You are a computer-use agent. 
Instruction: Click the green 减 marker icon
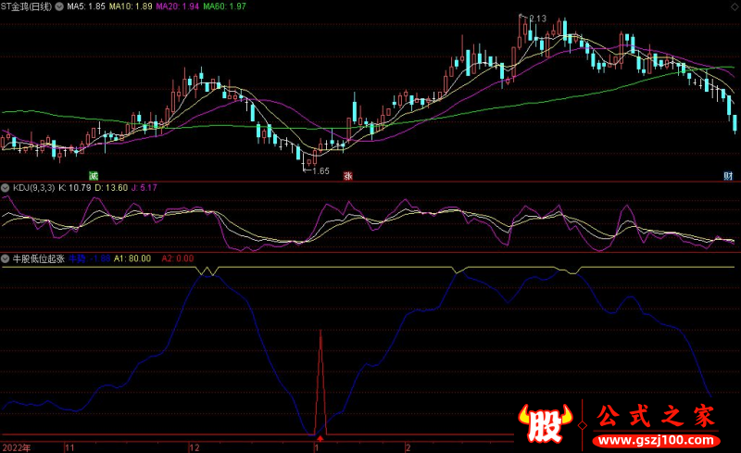point(94,176)
